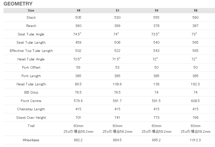Select the size 54 column header
The width and height of the screenshot is (215, 147).
156,10
